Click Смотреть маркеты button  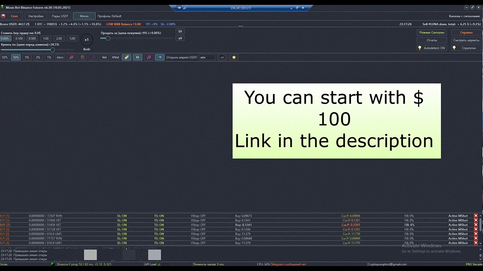coord(466,40)
